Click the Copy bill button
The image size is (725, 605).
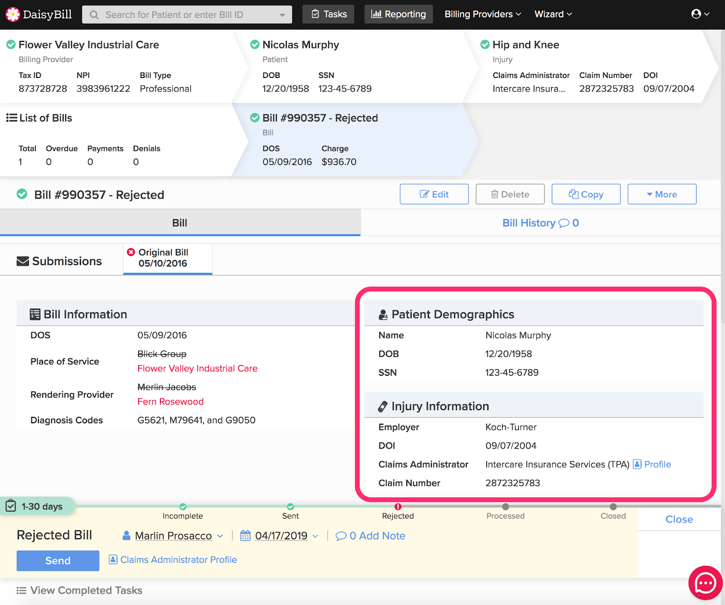586,194
